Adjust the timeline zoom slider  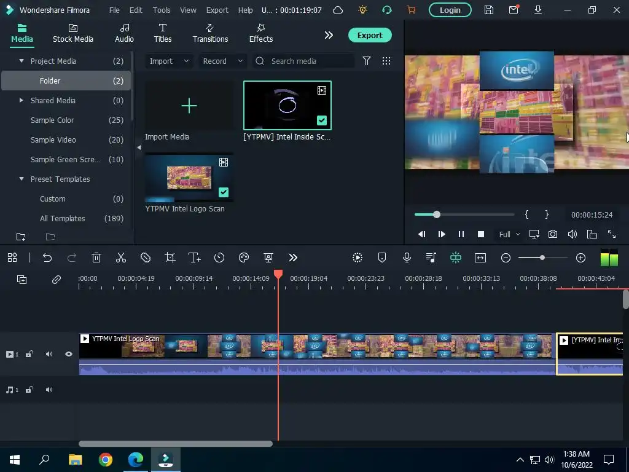click(x=542, y=258)
